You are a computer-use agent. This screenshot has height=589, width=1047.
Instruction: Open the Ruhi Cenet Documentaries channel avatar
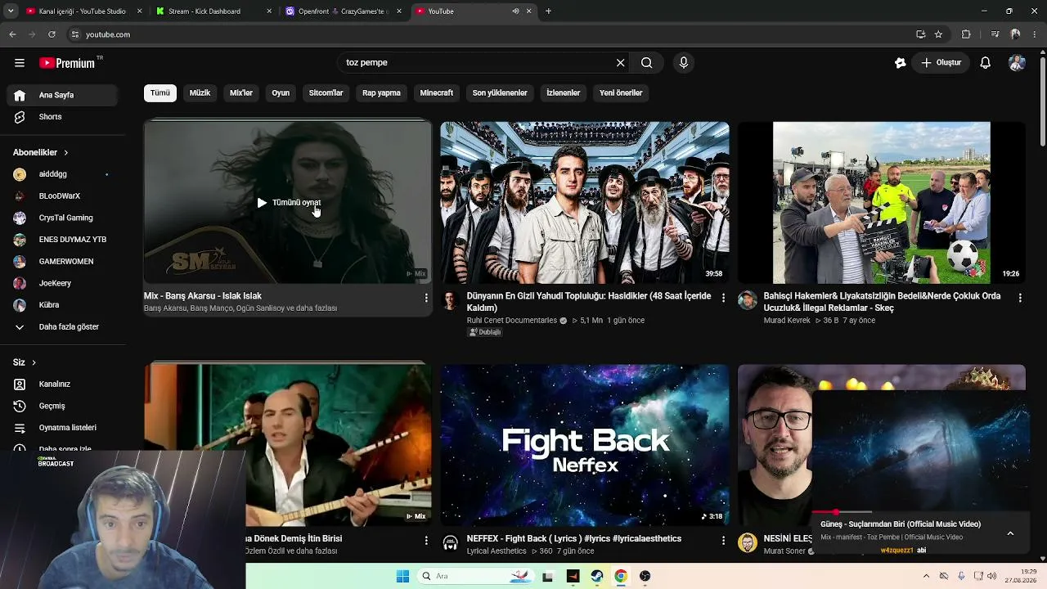tap(451, 300)
